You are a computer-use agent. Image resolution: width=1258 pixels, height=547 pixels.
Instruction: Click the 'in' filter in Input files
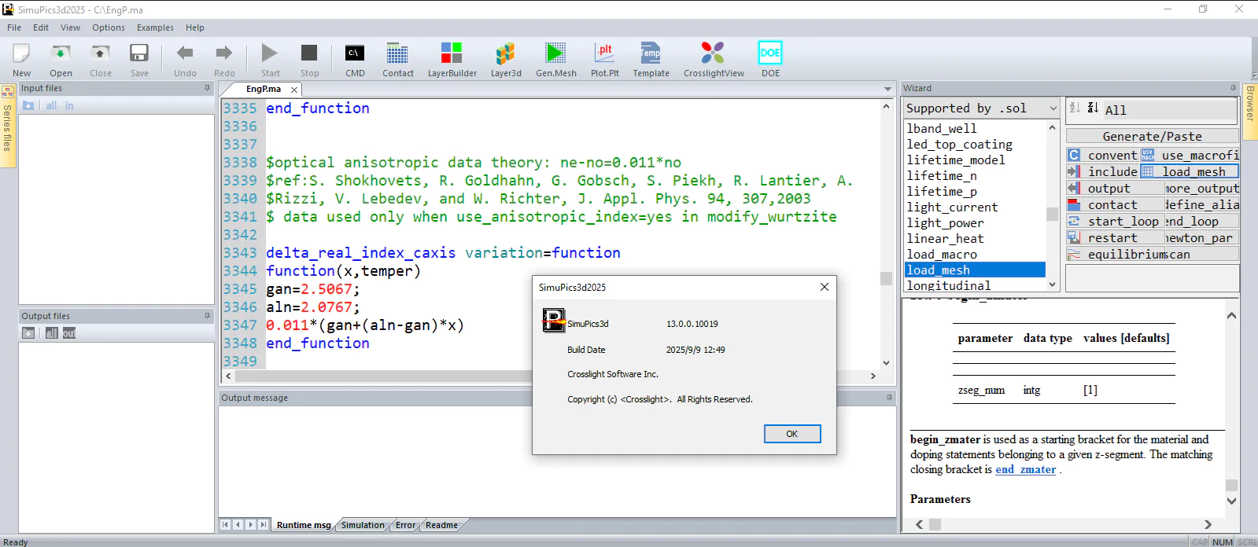(69, 105)
